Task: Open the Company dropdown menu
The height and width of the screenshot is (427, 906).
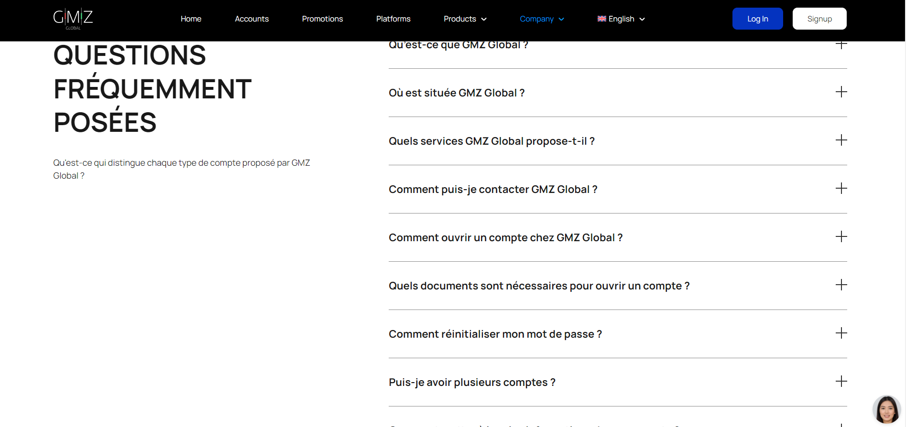Action: click(542, 19)
